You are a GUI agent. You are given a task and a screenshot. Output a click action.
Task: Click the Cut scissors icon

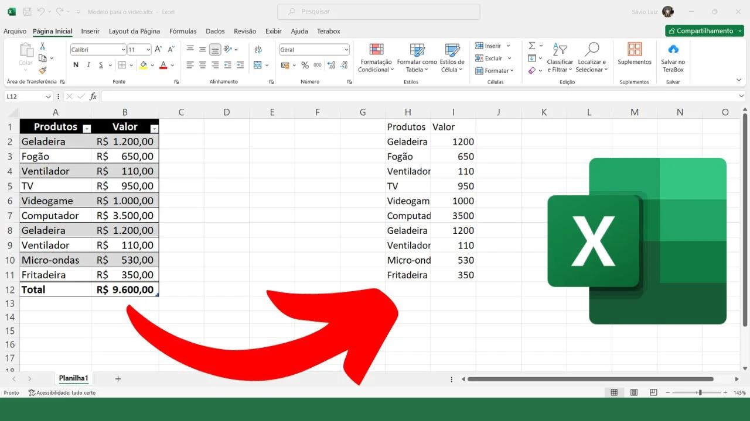pyautogui.click(x=42, y=46)
